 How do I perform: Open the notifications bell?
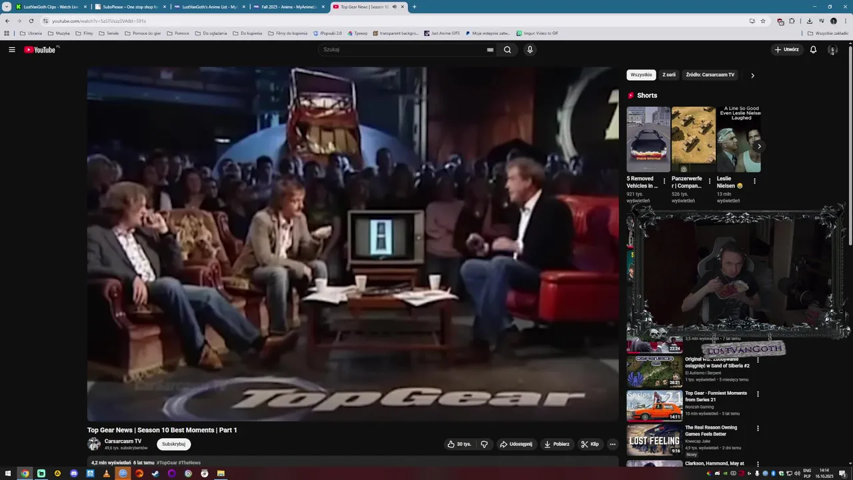(813, 49)
